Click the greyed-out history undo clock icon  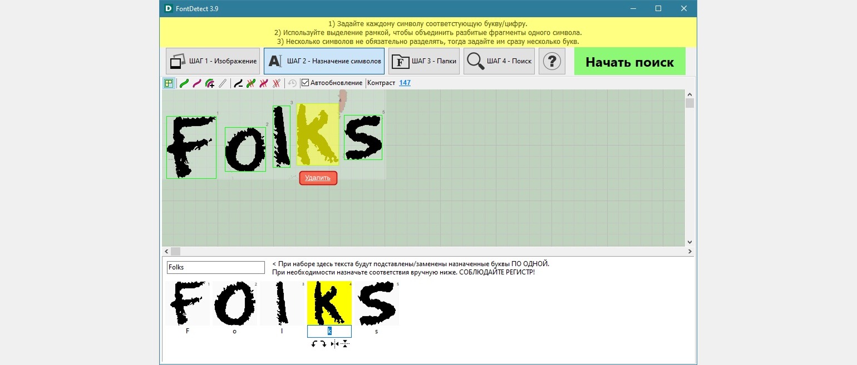(x=292, y=83)
